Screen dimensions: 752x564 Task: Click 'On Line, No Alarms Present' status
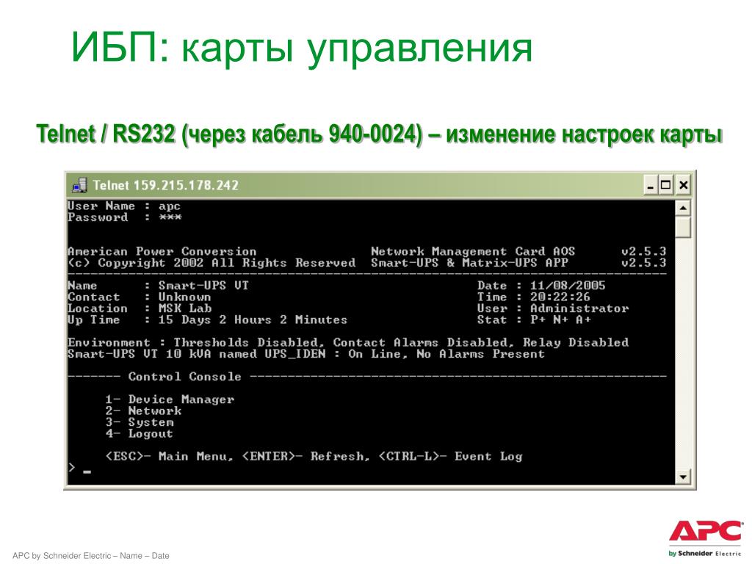[x=446, y=355]
